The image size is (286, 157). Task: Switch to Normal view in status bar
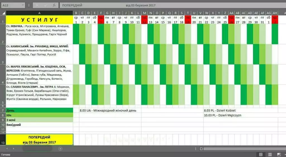[x=261, y=154]
